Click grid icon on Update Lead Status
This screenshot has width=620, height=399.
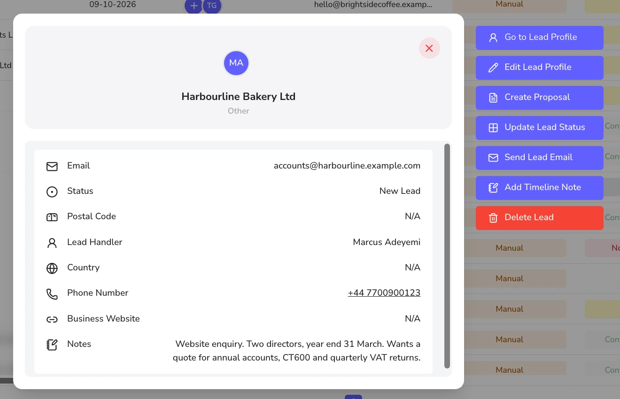493,128
